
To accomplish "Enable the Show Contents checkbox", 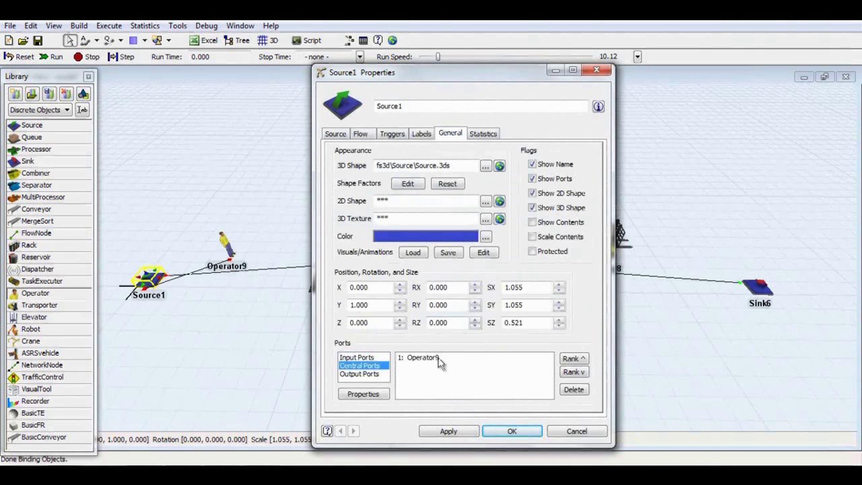I will click(532, 222).
